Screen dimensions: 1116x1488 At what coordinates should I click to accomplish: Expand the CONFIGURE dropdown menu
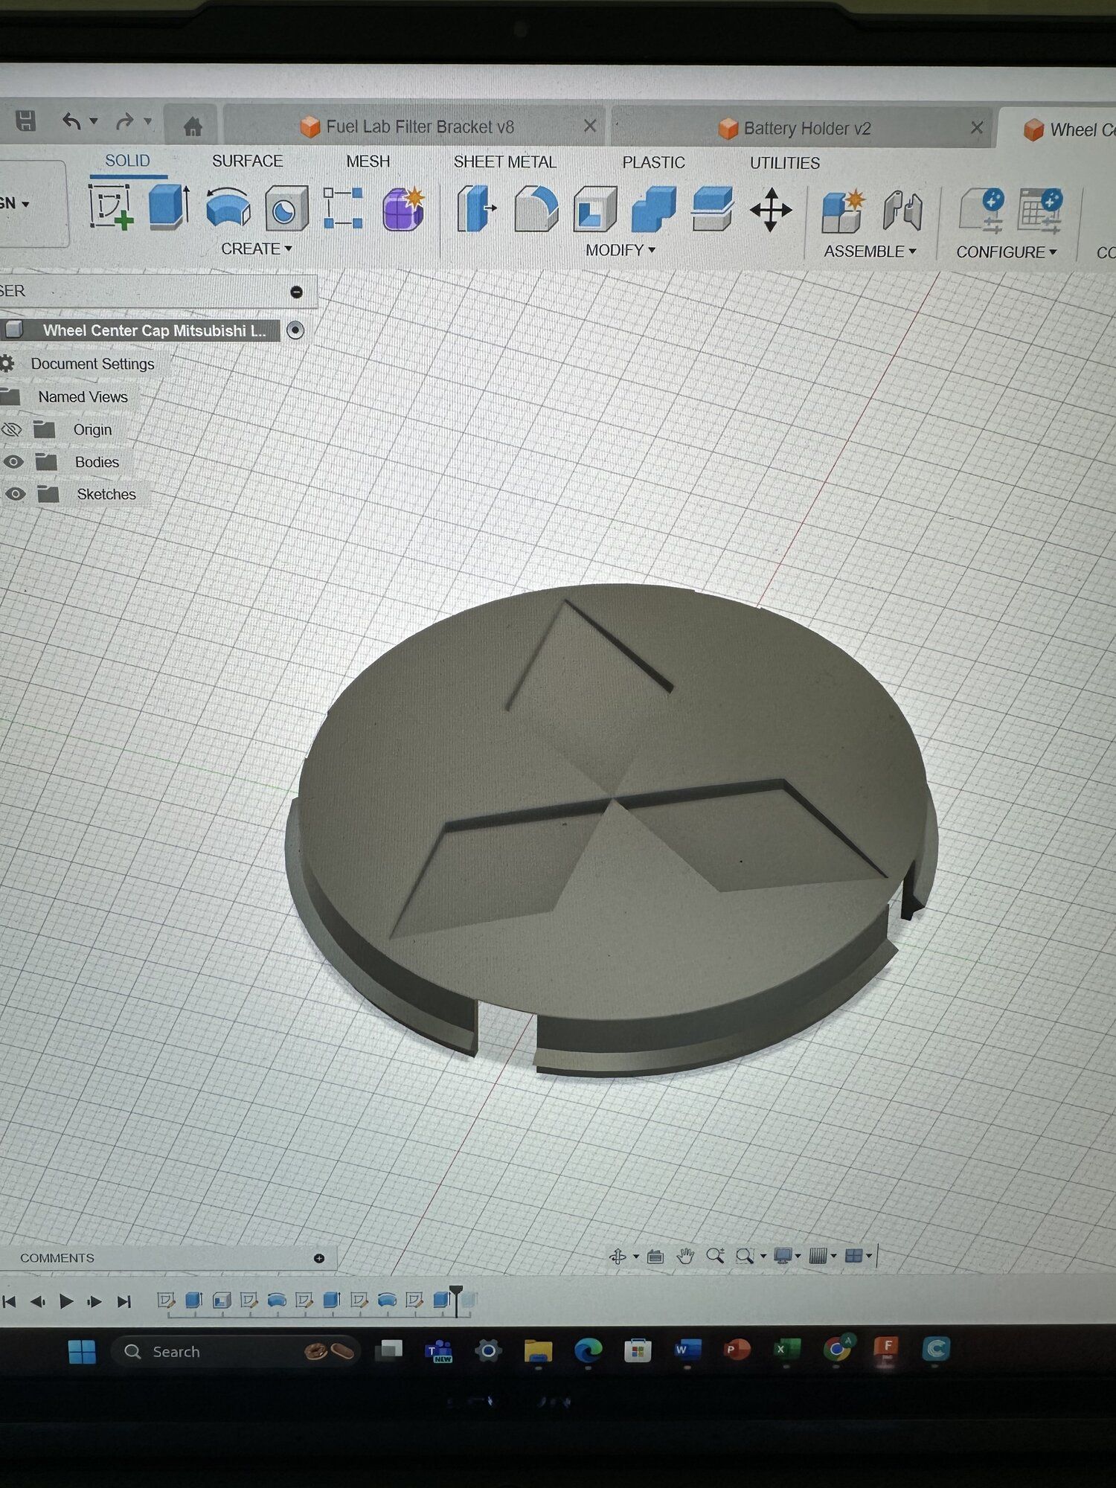point(1007,252)
